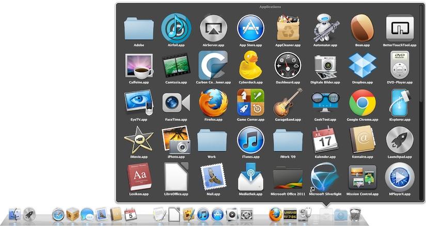Open Console warning icon in the dock
The image size is (426, 226).
[x=290, y=215]
